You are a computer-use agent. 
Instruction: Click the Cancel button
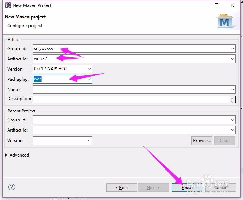pyautogui.click(x=221, y=188)
